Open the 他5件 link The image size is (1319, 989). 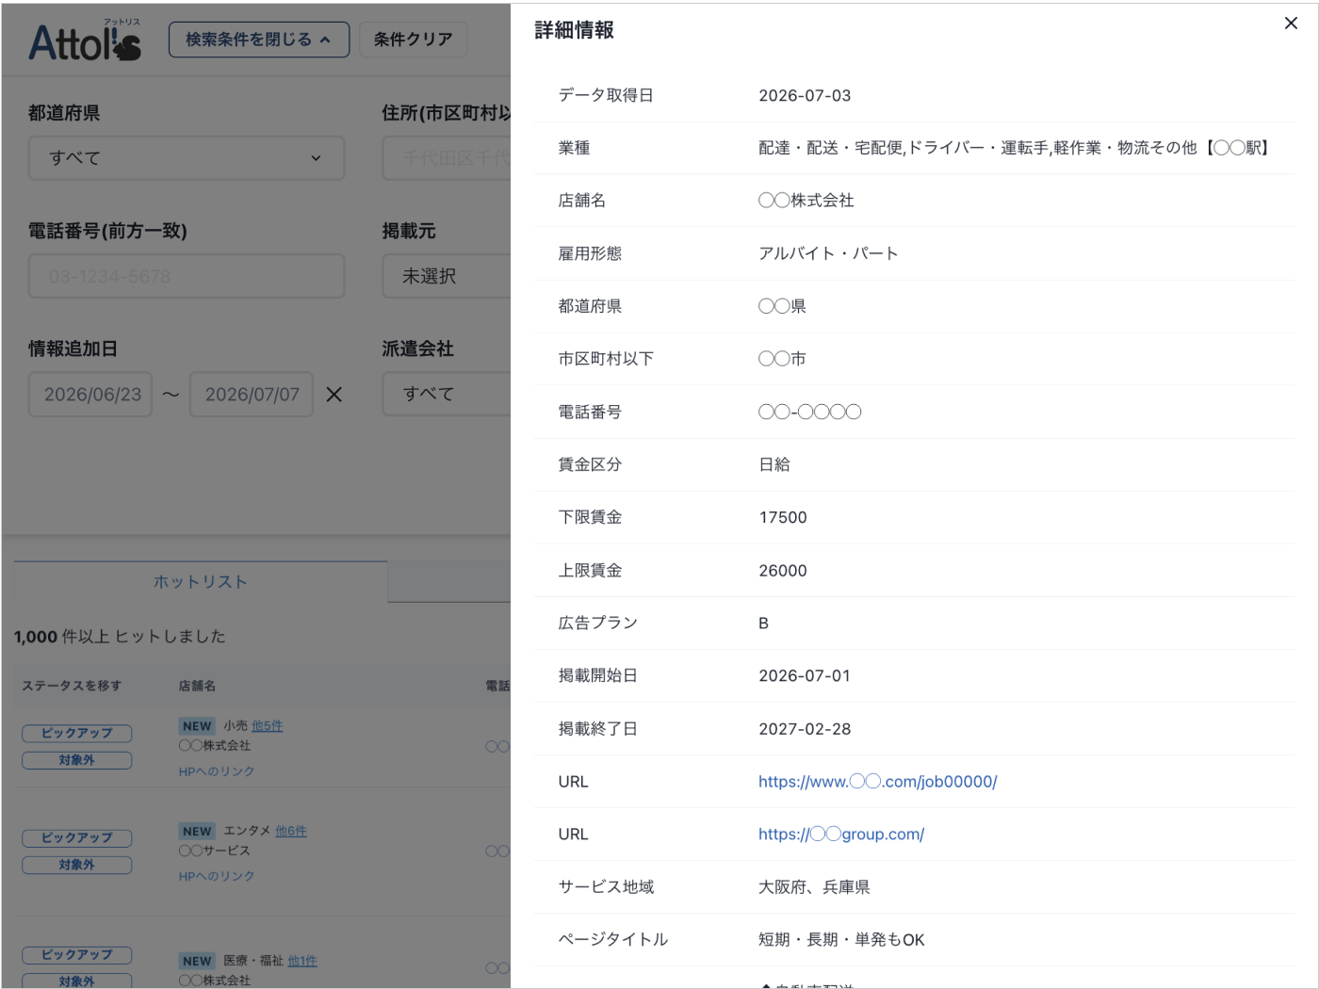point(267,726)
